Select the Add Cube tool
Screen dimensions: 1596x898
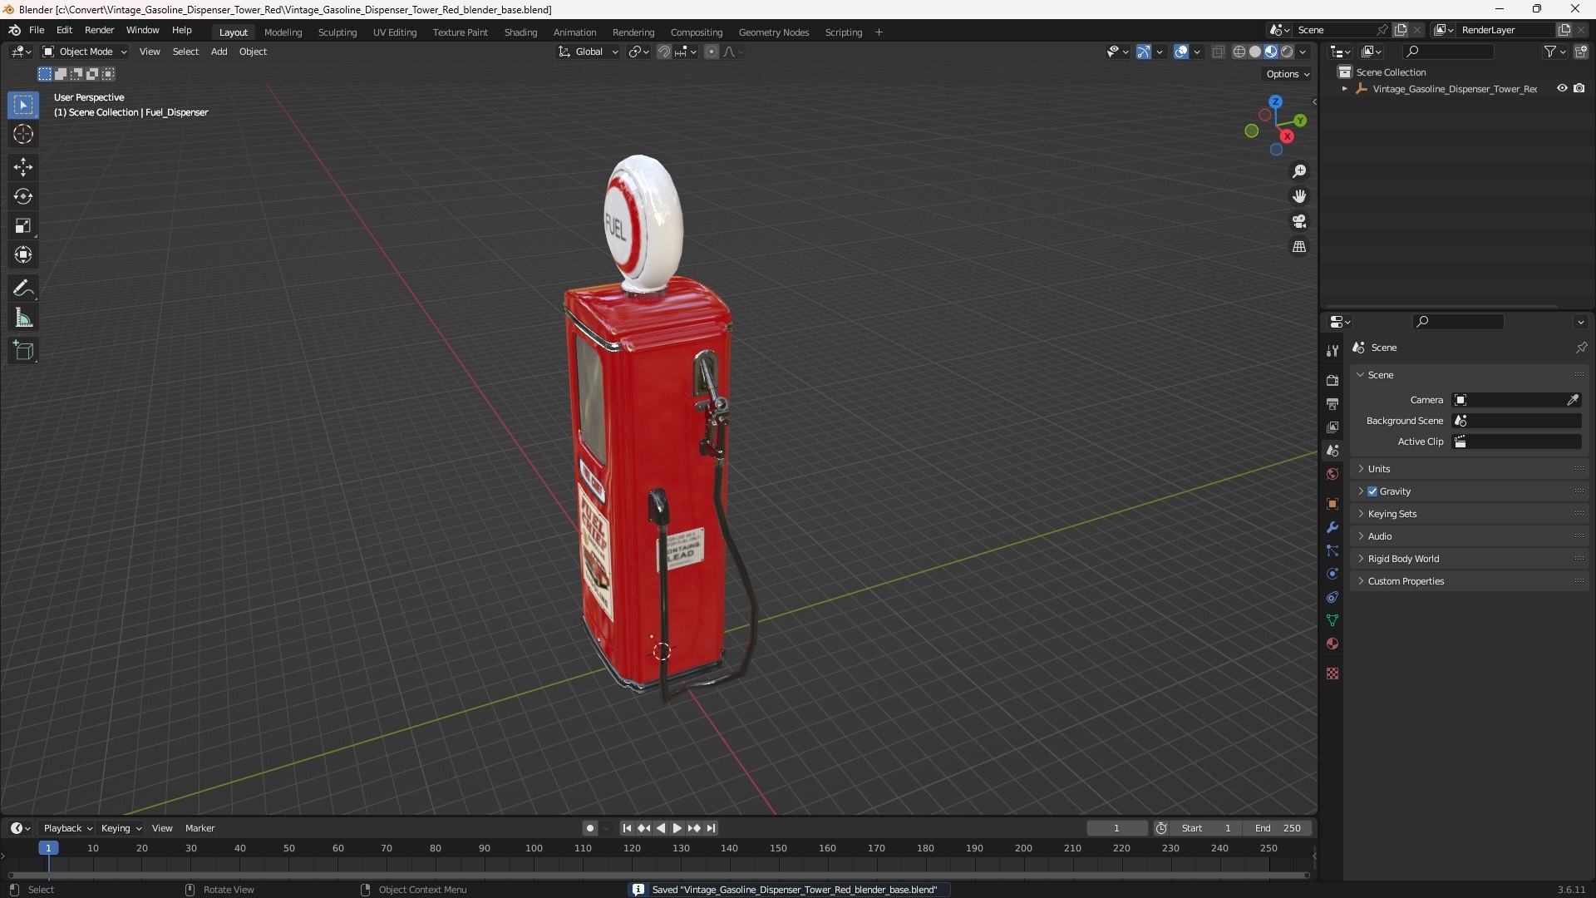(23, 351)
